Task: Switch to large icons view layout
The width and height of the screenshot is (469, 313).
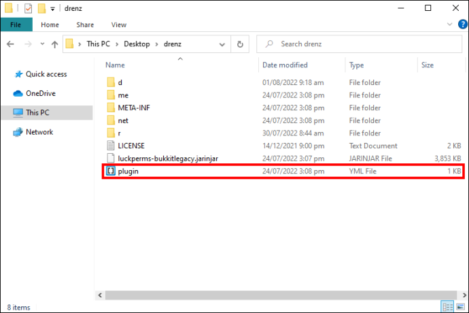Action: point(461,307)
